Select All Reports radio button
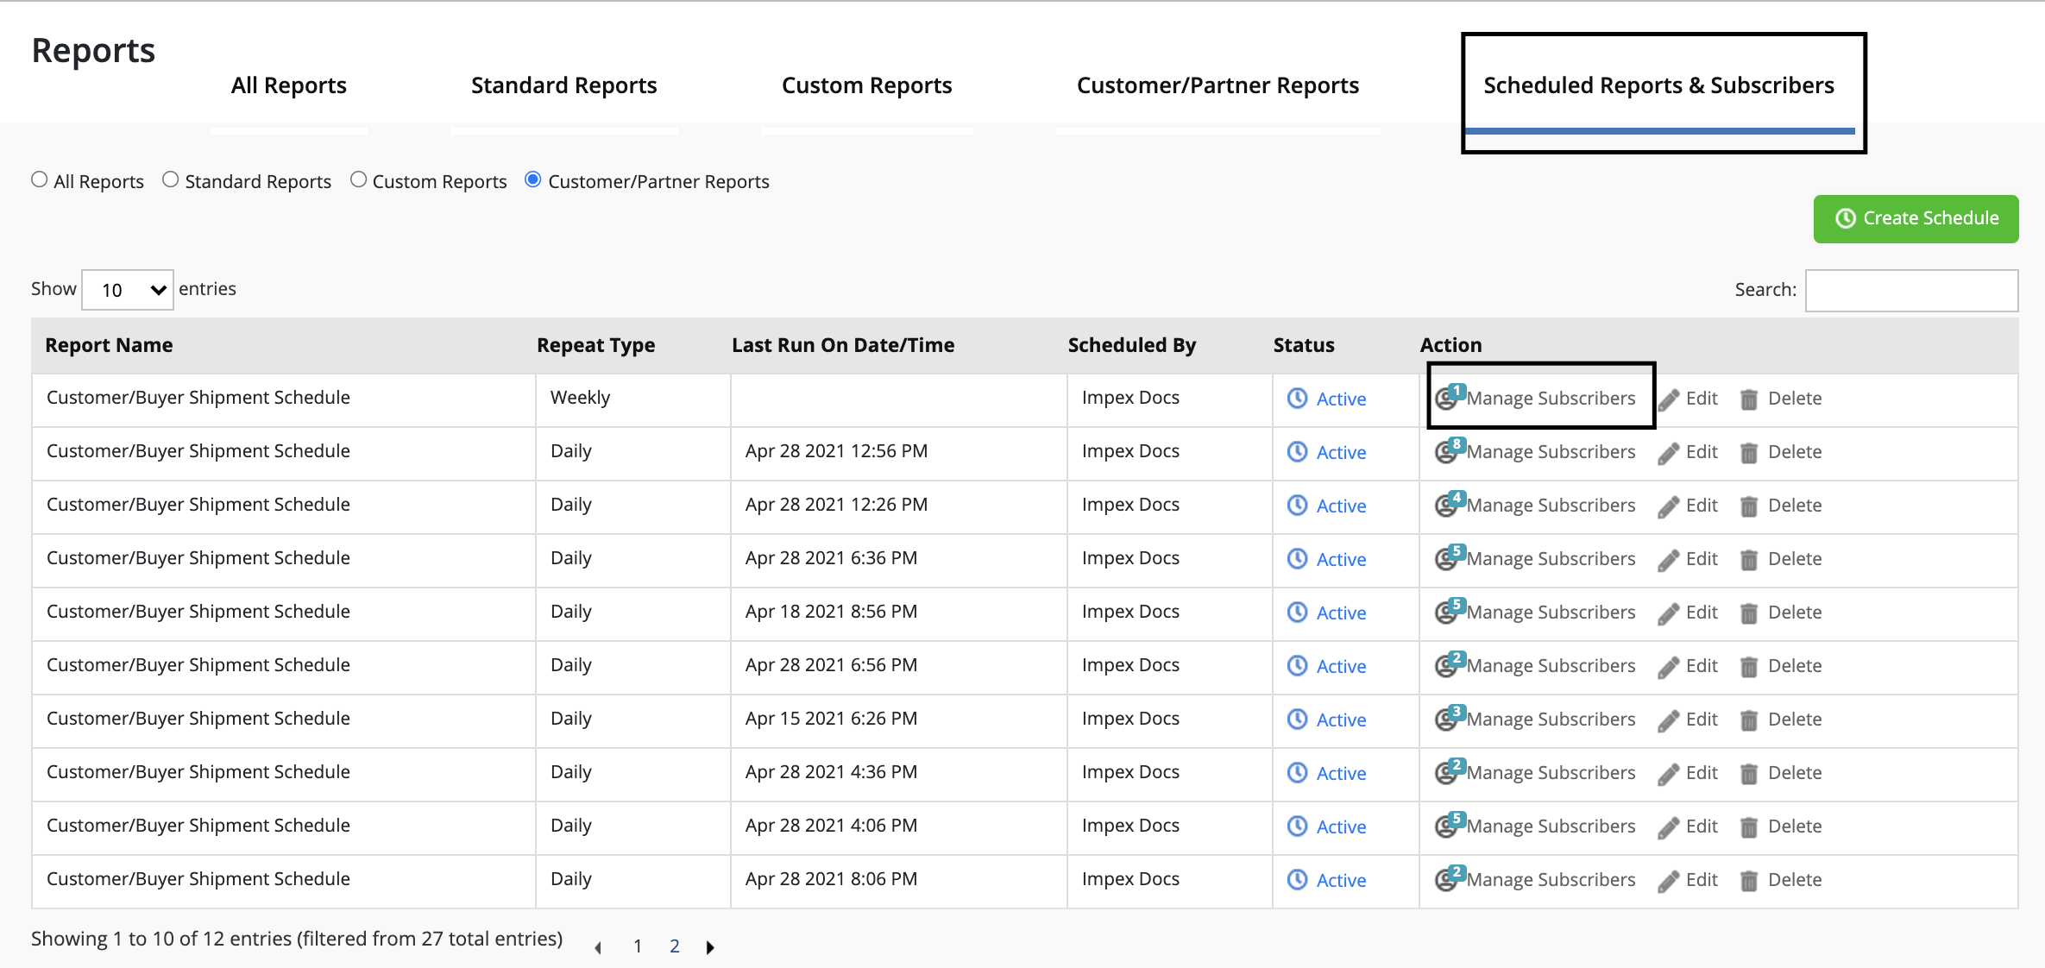The width and height of the screenshot is (2045, 968). [40, 179]
